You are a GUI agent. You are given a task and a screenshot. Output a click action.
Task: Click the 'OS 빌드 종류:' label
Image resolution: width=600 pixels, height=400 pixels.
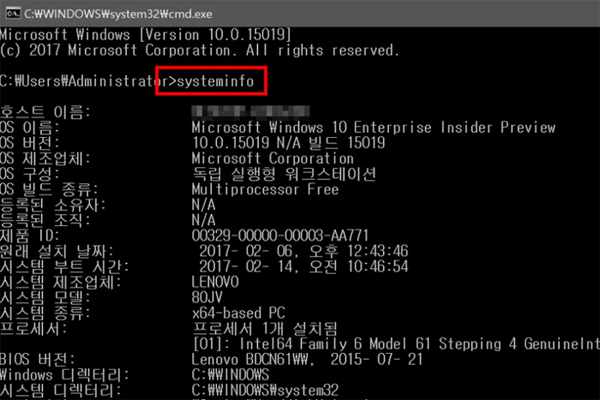[49, 189]
